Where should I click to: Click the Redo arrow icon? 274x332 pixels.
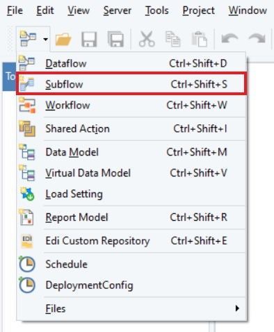(257, 38)
